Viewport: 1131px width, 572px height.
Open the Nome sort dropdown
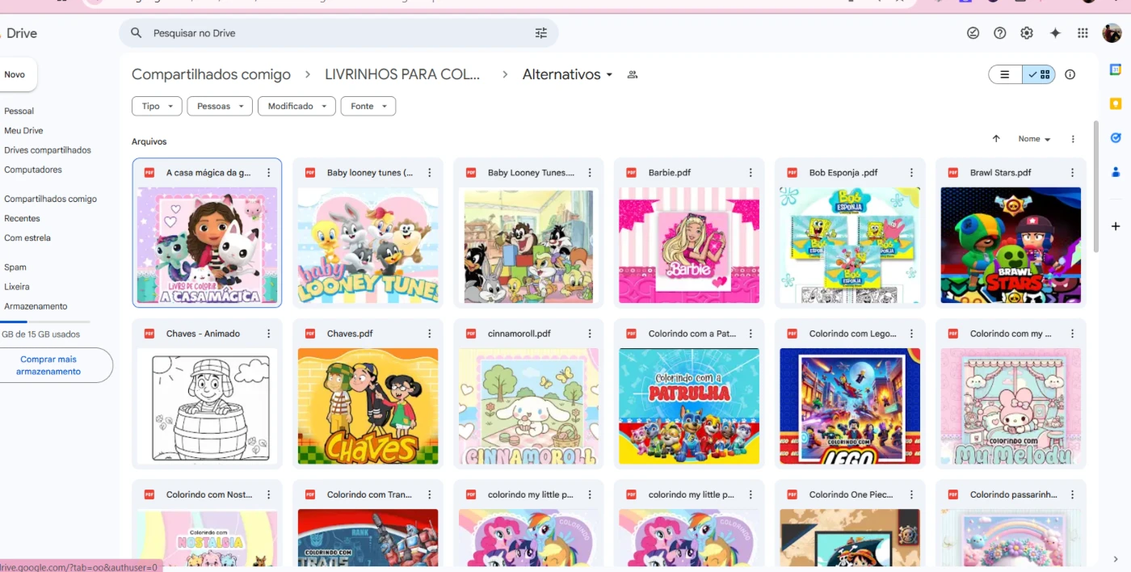point(1034,139)
